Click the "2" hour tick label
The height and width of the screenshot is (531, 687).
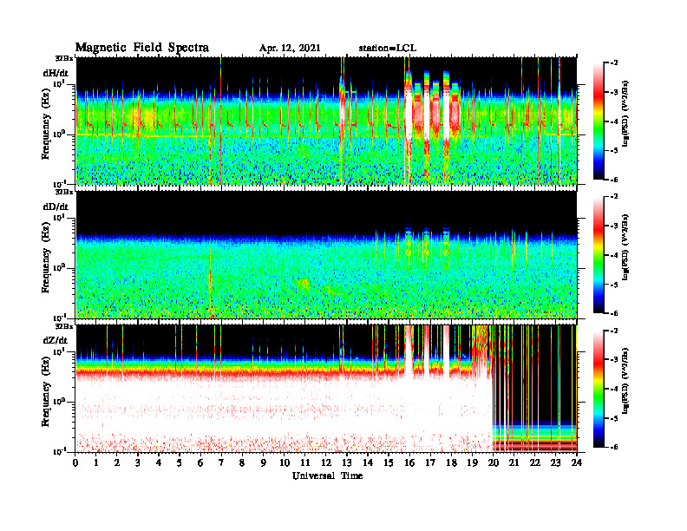(117, 462)
